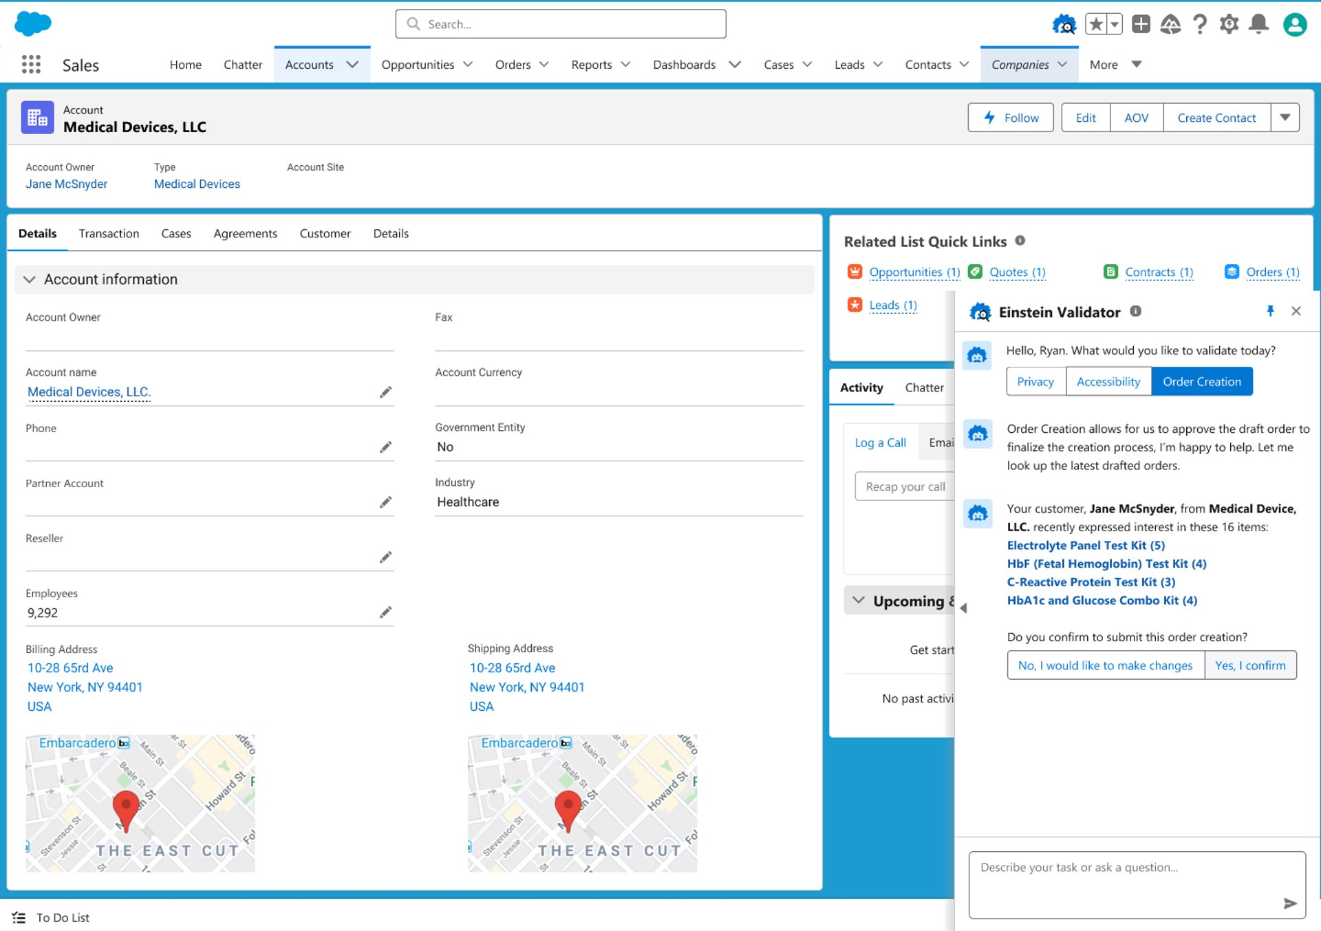Open the App Launcher grid icon

tap(31, 65)
